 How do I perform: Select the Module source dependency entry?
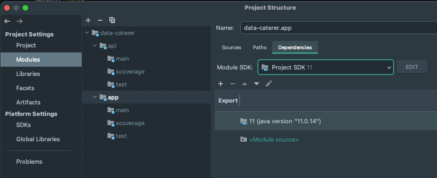(x=274, y=140)
